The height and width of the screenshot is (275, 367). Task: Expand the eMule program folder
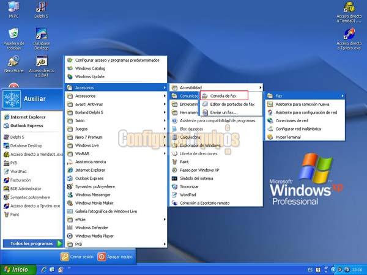point(116,219)
